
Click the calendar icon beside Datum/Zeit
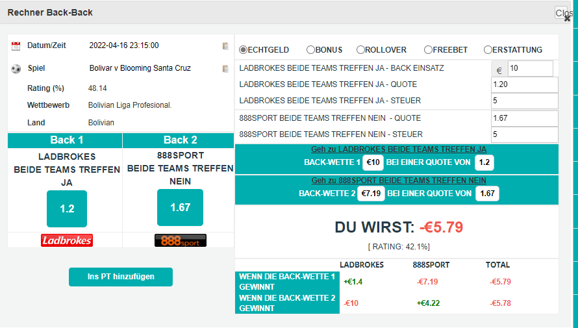click(x=16, y=46)
